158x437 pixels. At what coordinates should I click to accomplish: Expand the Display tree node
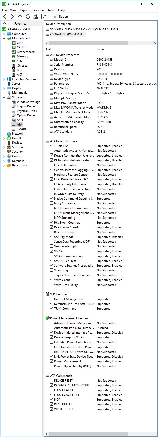tap(4, 88)
